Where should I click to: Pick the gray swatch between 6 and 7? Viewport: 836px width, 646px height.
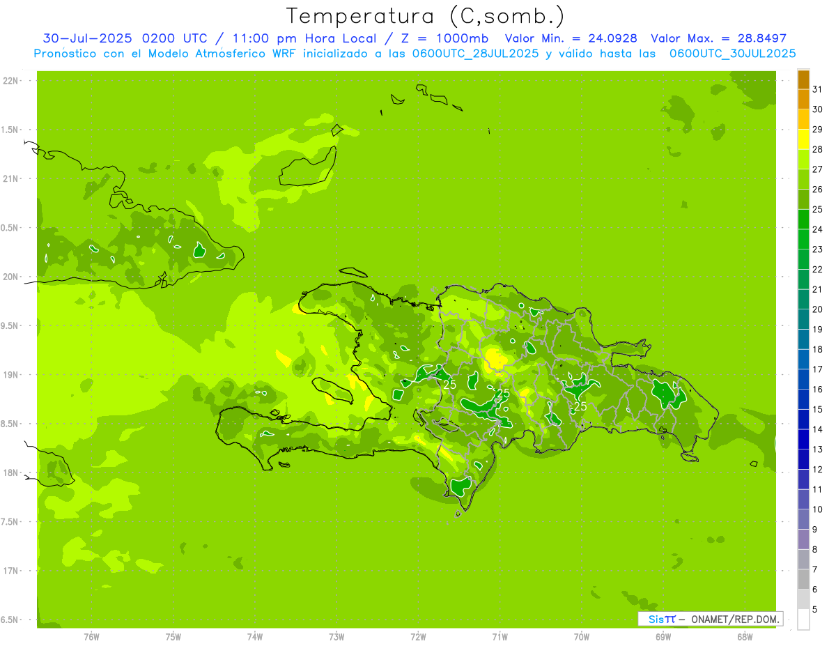803,579
